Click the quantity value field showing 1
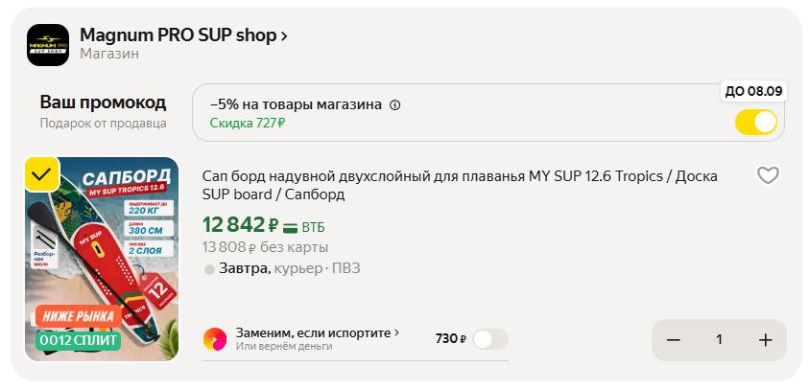 pos(719,340)
